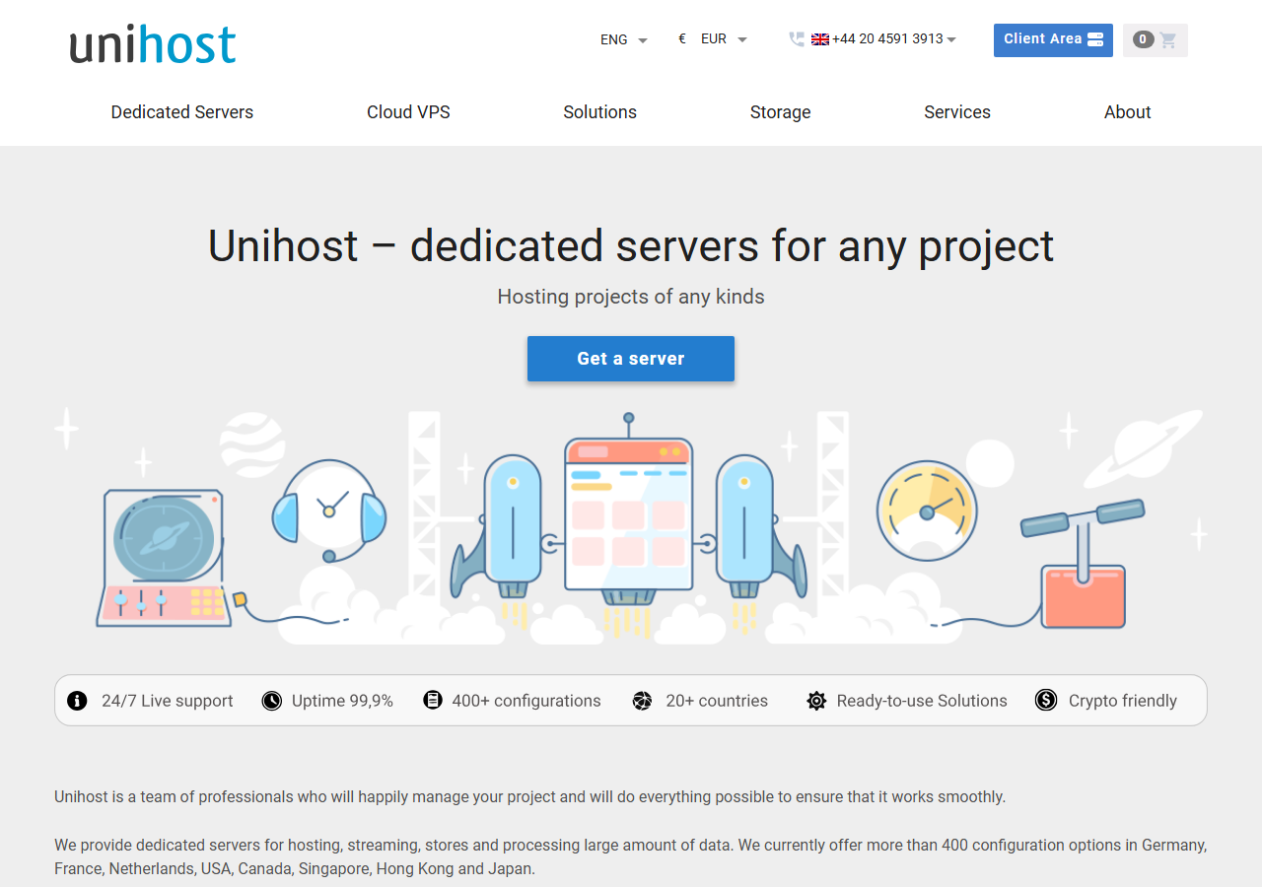Open the Solutions menu

[600, 112]
